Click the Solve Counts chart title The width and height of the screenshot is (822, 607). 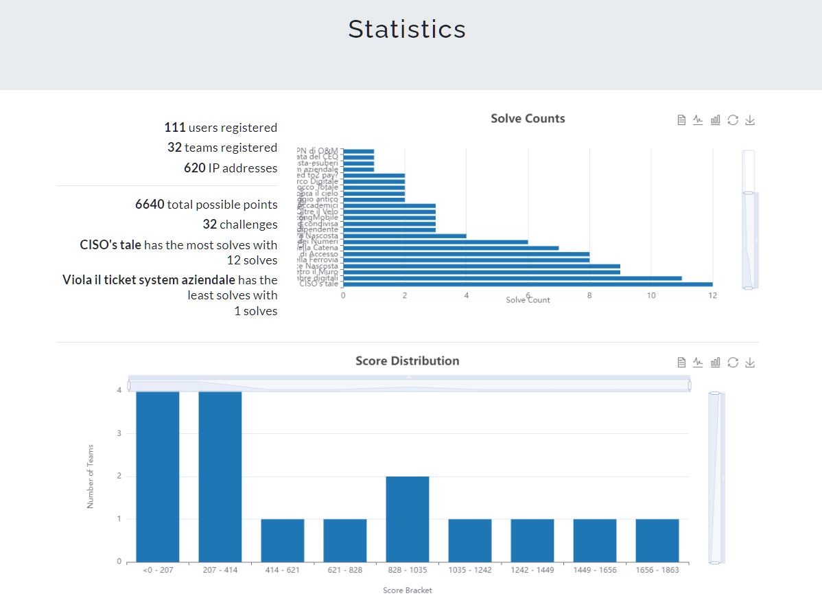click(528, 119)
